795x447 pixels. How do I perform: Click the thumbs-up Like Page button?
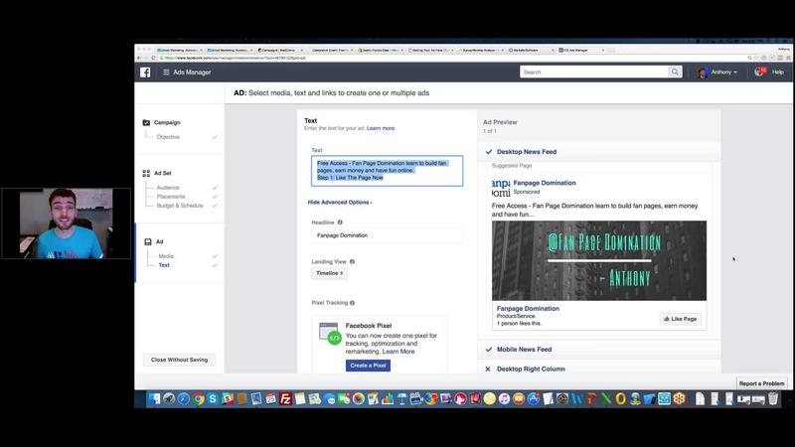click(x=680, y=319)
